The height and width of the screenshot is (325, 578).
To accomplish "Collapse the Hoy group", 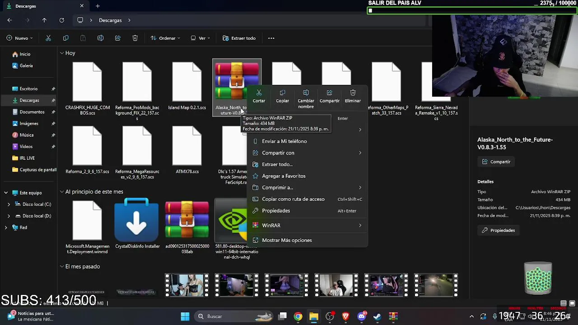I will coord(61,53).
